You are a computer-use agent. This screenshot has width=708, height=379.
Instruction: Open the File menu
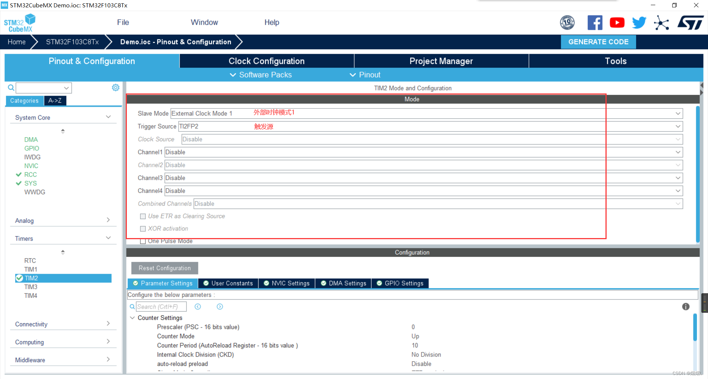pos(123,22)
